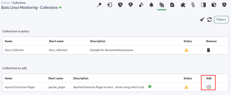Click the docu_collection short name

point(58,50)
